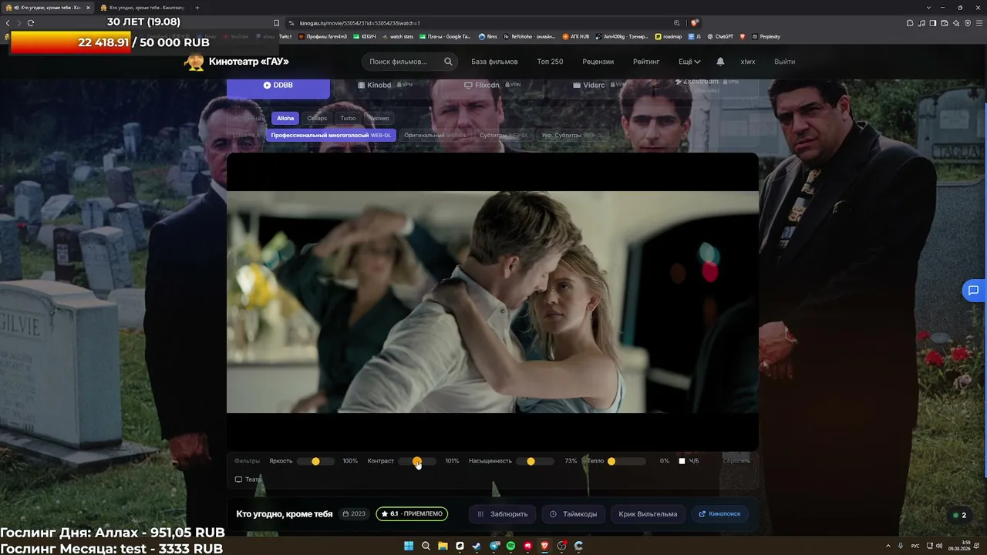Open Рецензии in the header menu
Viewport: 987px width, 555px height.
pos(598,62)
